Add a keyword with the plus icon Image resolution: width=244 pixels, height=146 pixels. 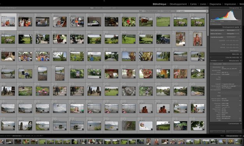coord(211,57)
